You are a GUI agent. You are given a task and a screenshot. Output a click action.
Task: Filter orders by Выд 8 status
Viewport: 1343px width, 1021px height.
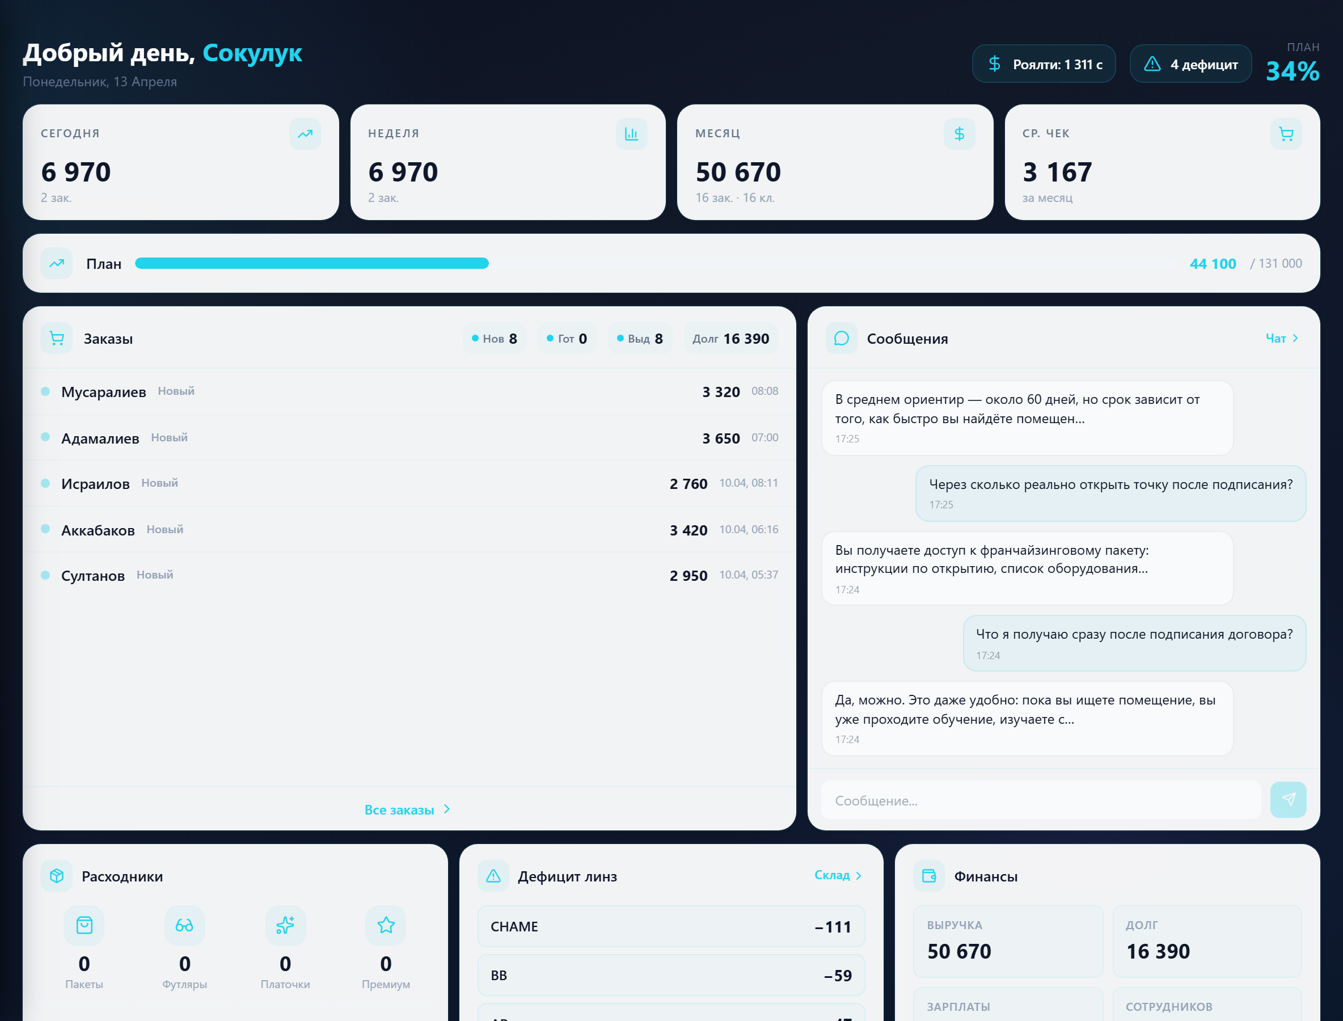tap(639, 339)
